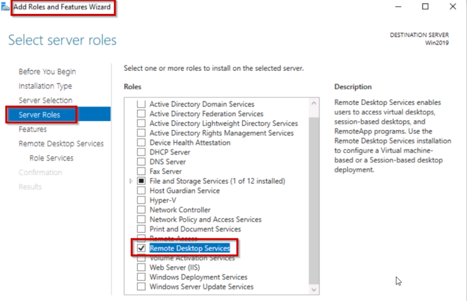Open the Installation Type step

pyautogui.click(x=45, y=86)
